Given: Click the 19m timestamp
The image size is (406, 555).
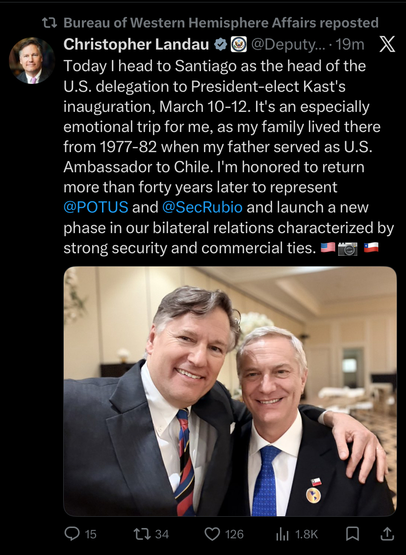Looking at the screenshot, I should 350,45.
